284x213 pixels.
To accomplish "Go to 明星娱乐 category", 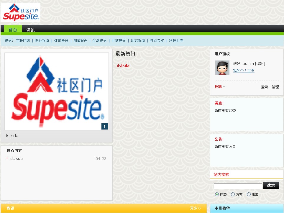I will coord(81,41).
